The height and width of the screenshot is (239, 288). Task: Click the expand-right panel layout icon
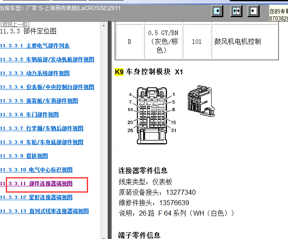pos(217,11)
